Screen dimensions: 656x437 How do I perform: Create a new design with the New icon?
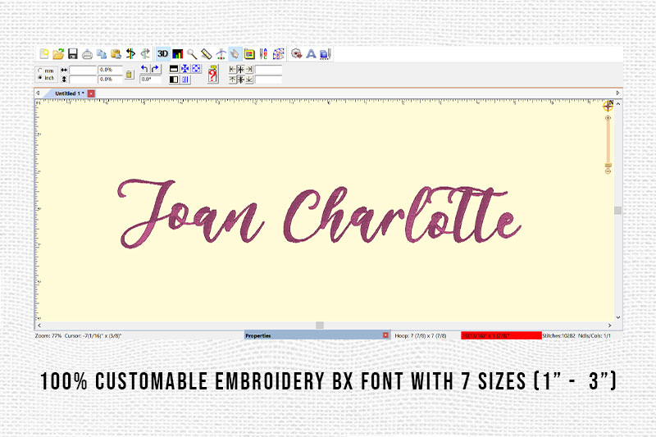point(44,54)
